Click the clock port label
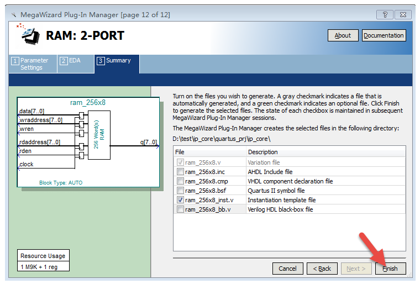Viewport: 420px width, 284px height. pos(27,164)
